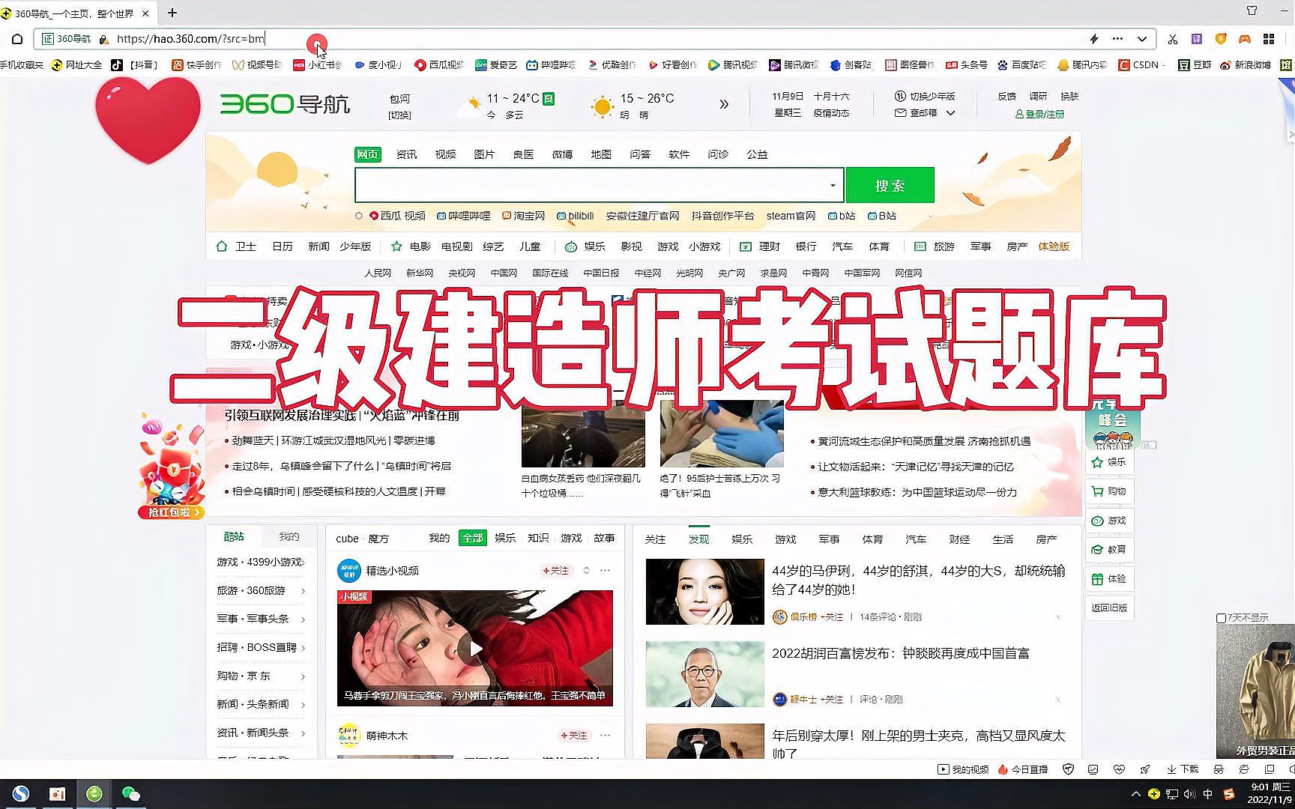Play the 精选小视频 featured video
Image resolution: width=1295 pixels, height=809 pixels.
click(x=475, y=647)
